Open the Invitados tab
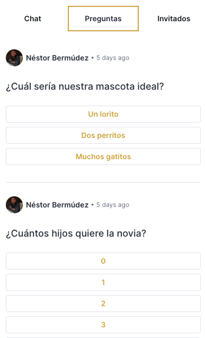Screen dimensions: 205x338 click(x=174, y=19)
